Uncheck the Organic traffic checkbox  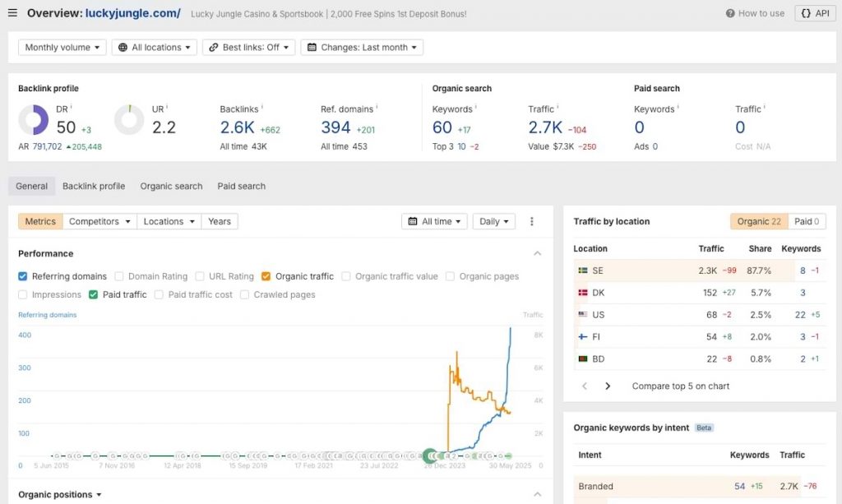[266, 276]
